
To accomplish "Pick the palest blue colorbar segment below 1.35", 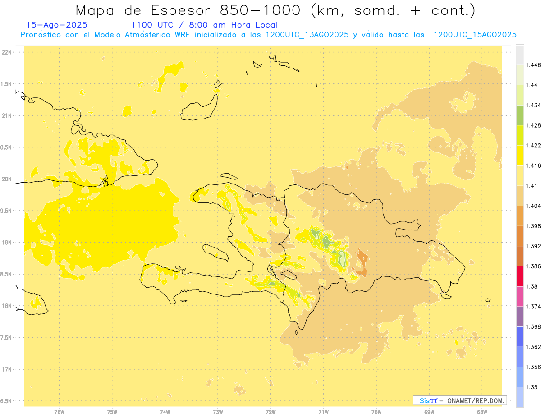I will pos(520,397).
